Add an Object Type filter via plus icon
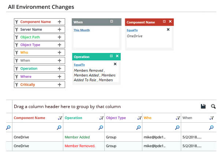 coord(59,45)
